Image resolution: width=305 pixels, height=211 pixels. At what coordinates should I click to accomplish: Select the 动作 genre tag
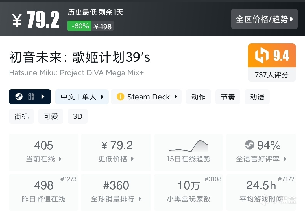click(x=199, y=97)
